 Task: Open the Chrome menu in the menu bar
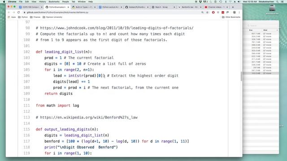pyautogui.click(x=12, y=2)
